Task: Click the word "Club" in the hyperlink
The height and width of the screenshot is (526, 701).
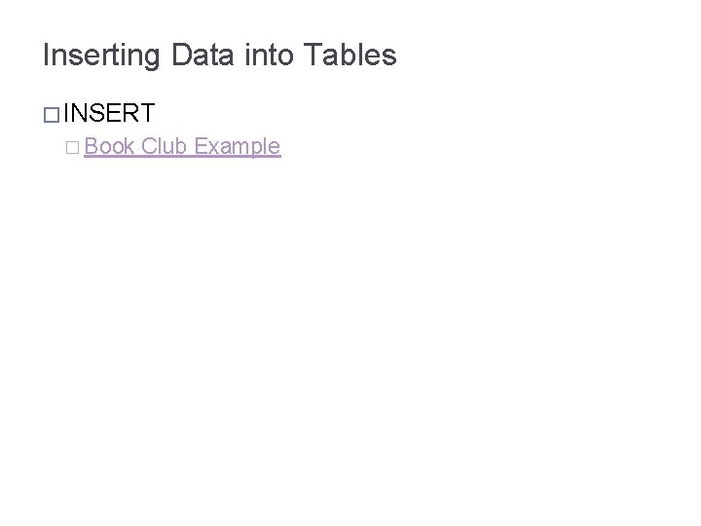Action: pyautogui.click(x=164, y=147)
